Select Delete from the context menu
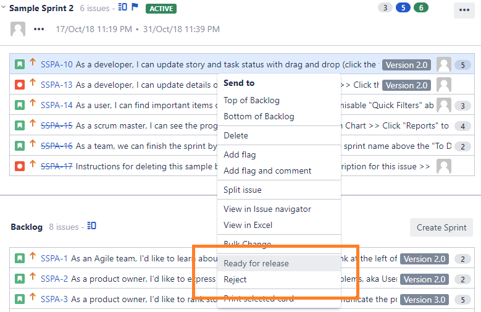The image size is (481, 312). coord(279,135)
